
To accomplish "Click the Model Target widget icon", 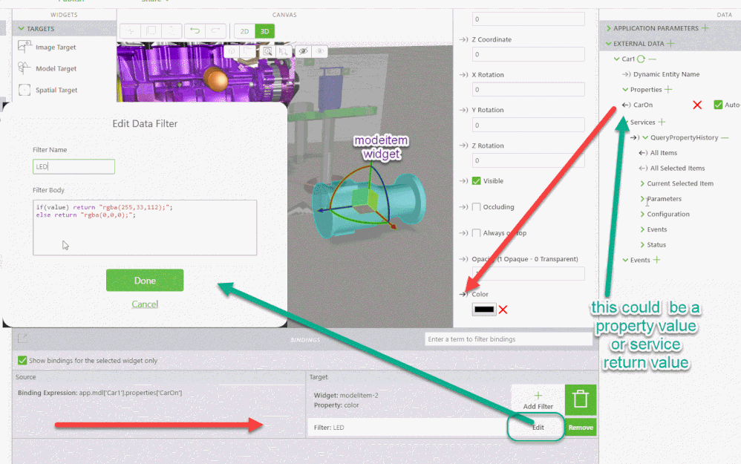I will (x=25, y=68).
